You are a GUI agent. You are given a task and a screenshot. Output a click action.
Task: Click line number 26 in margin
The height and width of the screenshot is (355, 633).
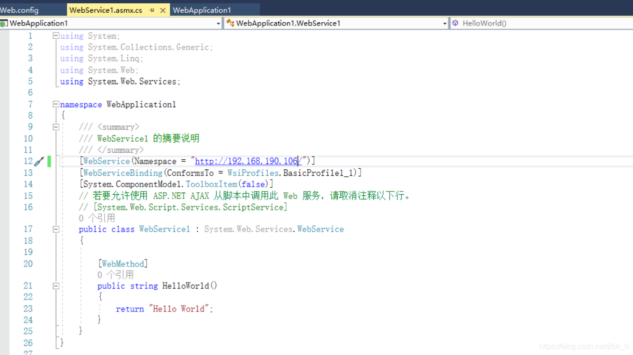[28, 343]
